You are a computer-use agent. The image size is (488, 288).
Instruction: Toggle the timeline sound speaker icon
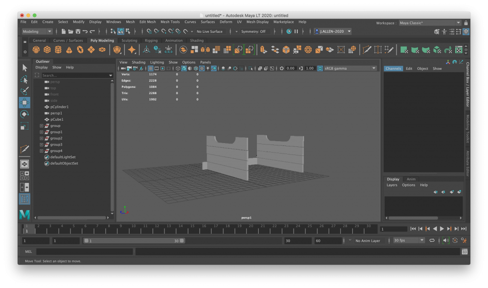445,240
